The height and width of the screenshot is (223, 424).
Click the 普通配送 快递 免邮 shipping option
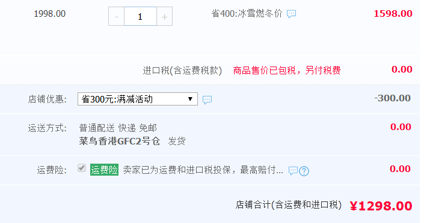pos(118,128)
